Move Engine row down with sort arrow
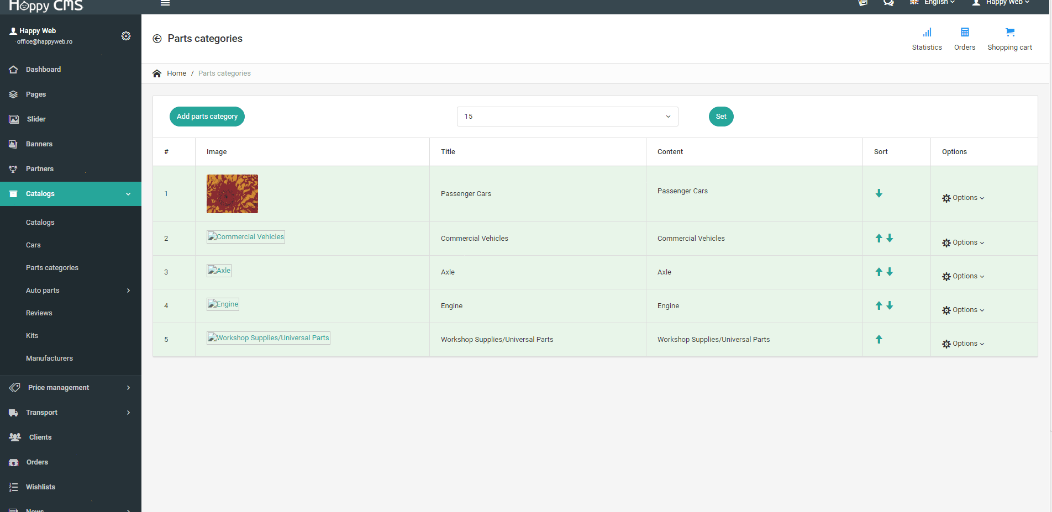Screen dimensions: 1052x512 890,305
